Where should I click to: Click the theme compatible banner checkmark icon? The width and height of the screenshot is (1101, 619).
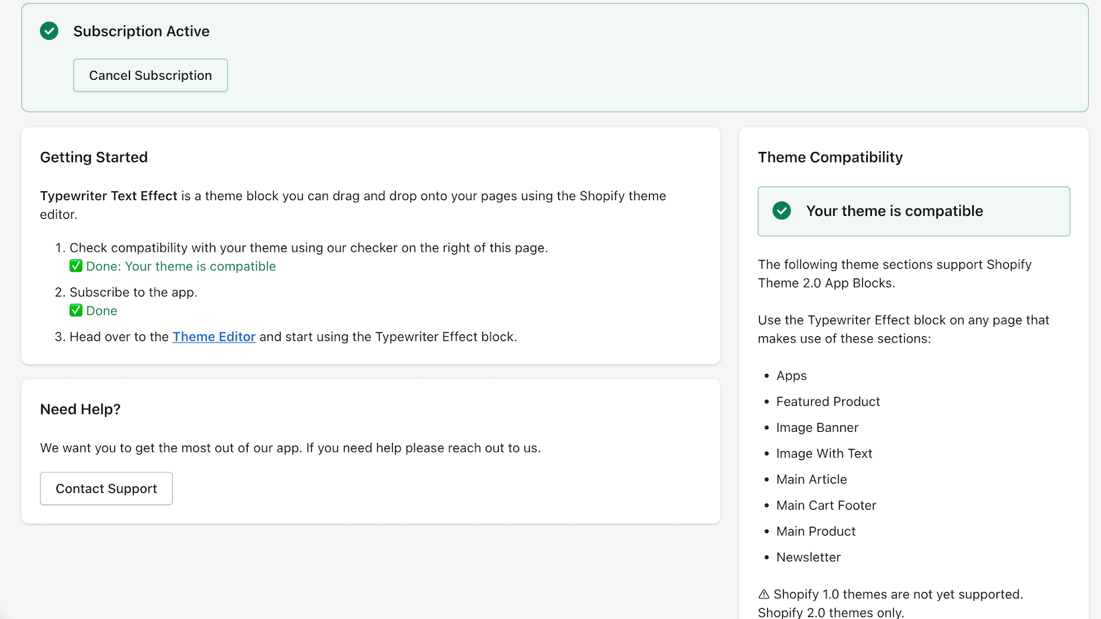(x=782, y=211)
